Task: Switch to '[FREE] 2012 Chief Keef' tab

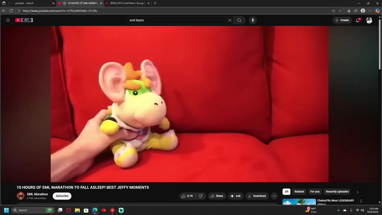Action: (x=128, y=3)
